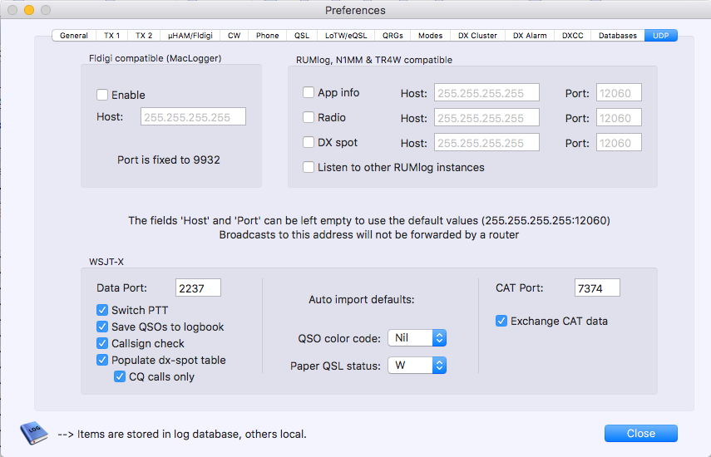Click the 'Auto import defaults:' label
This screenshot has width=711, height=457.
[362, 299]
